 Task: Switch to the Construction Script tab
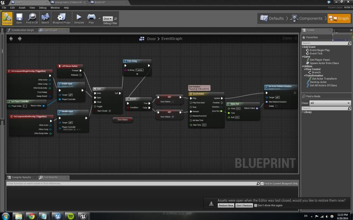pyautogui.click(x=21, y=30)
